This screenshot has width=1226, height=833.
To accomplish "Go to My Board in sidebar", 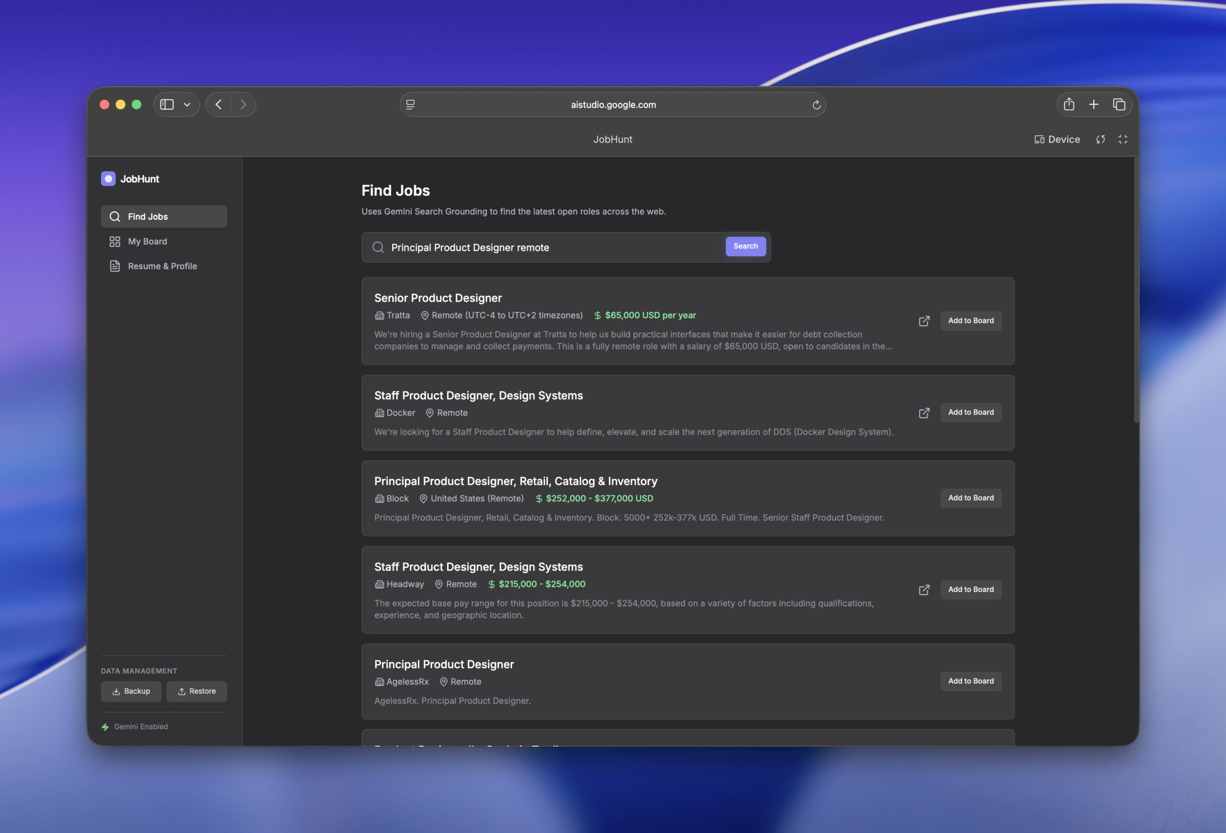I will coord(147,241).
